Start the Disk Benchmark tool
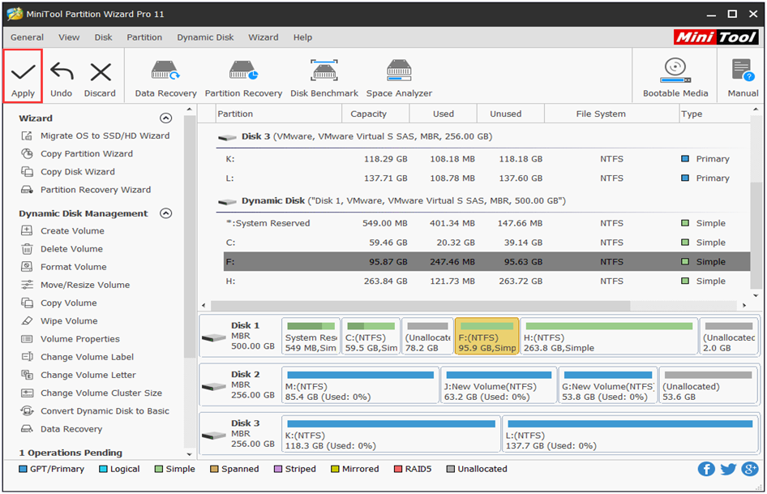 [x=324, y=79]
